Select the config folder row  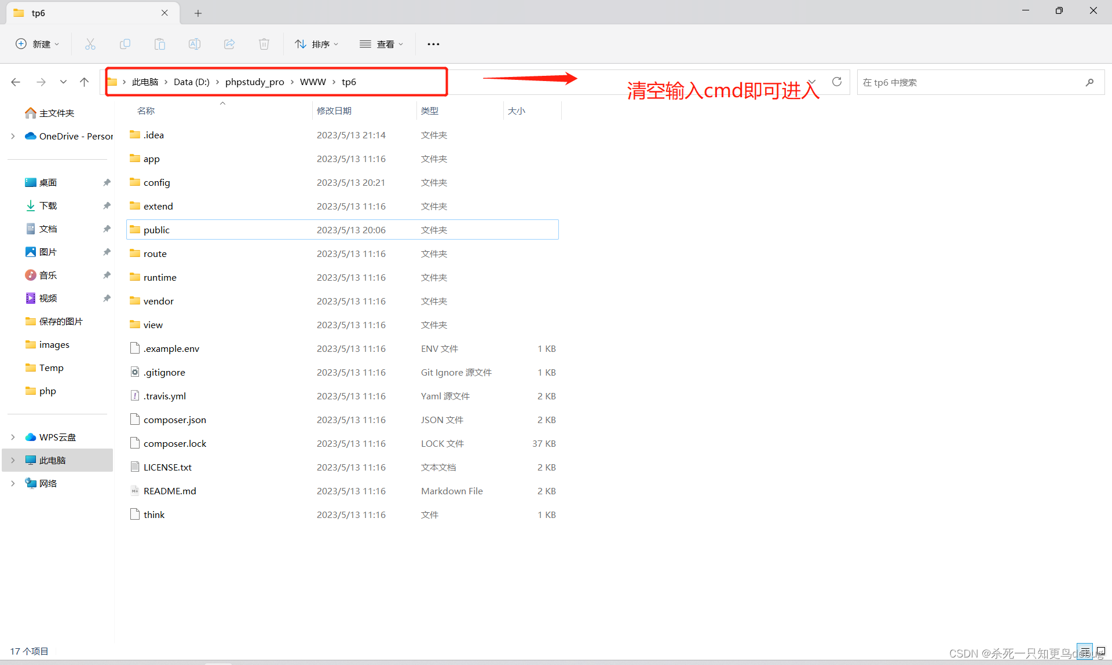coord(342,182)
